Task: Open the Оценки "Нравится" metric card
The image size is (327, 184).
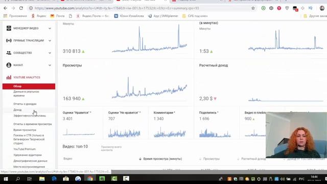Action: click(80, 123)
